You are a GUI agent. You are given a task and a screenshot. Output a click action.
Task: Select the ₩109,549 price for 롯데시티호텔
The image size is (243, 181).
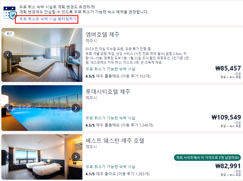[226, 117]
